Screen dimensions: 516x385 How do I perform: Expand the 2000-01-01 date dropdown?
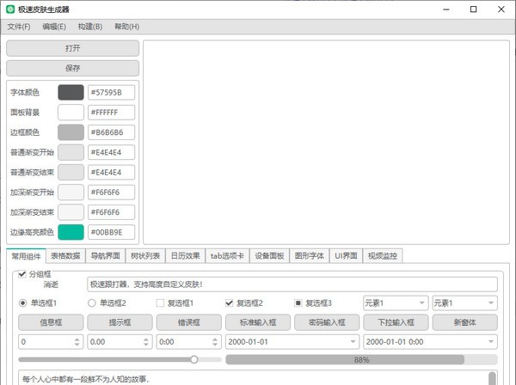pos(353,342)
